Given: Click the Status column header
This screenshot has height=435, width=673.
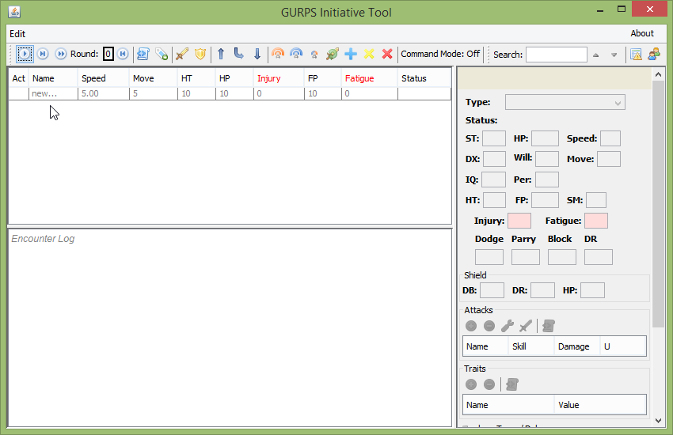Looking at the screenshot, I should point(424,78).
